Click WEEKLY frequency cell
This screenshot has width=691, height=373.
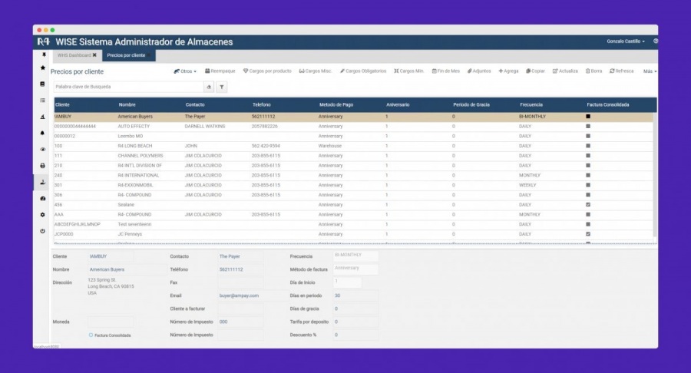pyautogui.click(x=527, y=186)
